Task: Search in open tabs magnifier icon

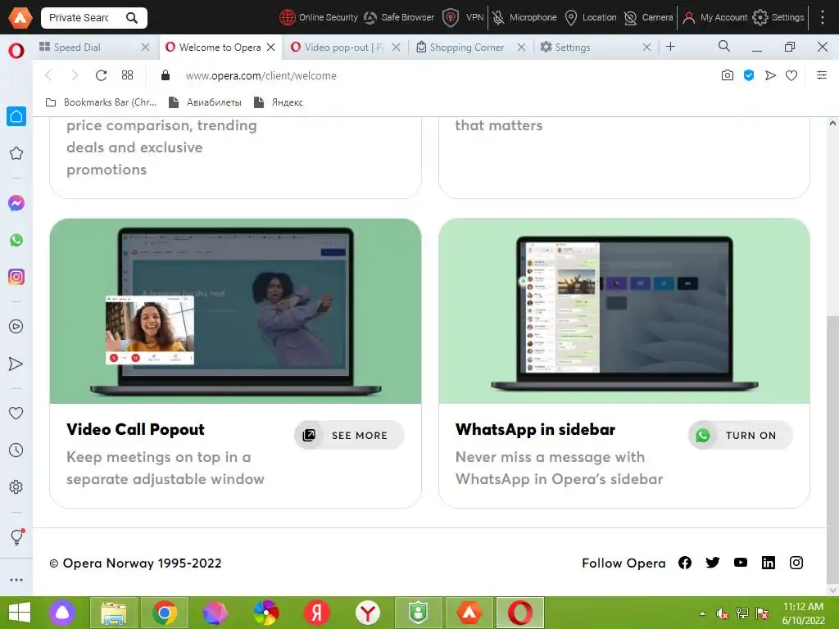Action: (724, 47)
